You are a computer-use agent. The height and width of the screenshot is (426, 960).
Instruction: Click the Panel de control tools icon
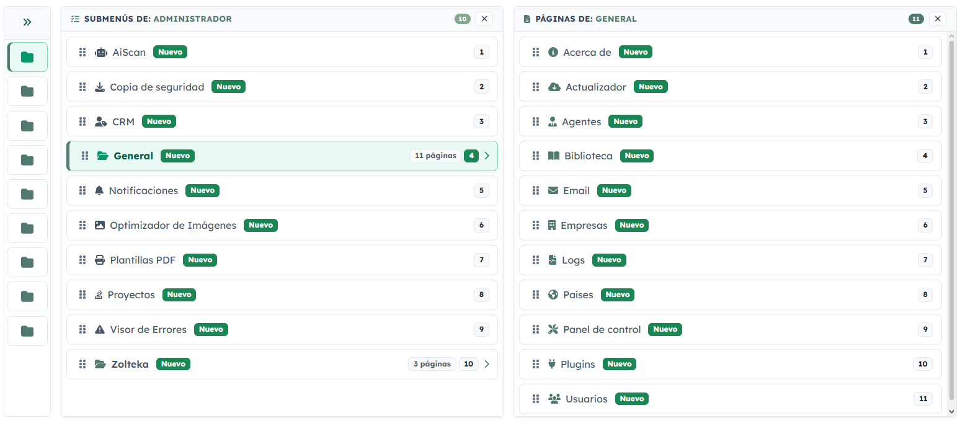(x=553, y=329)
